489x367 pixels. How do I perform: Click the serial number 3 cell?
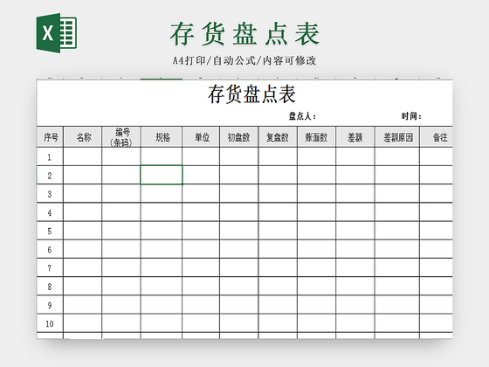click(x=50, y=193)
